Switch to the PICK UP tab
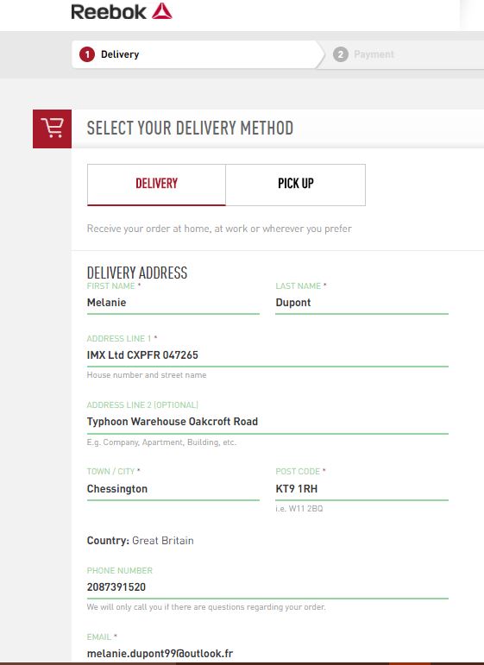The width and height of the screenshot is (484, 665). [x=296, y=185]
